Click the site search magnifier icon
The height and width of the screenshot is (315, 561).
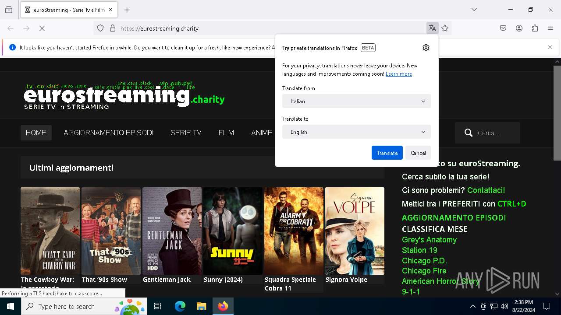469,133
